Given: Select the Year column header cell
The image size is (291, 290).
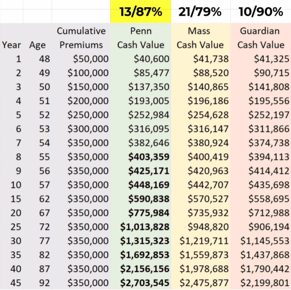Looking at the screenshot, I should (11, 45).
